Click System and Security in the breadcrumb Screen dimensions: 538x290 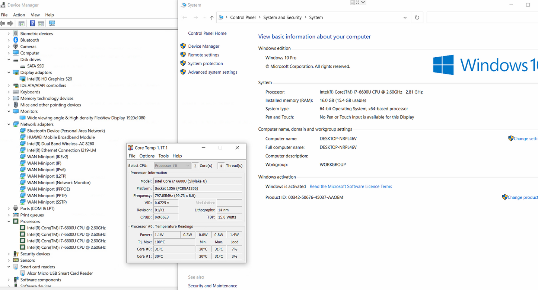(282, 17)
